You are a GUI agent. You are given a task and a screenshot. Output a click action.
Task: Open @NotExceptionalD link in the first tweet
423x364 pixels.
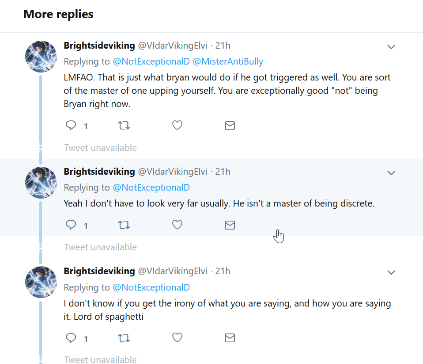(x=151, y=61)
